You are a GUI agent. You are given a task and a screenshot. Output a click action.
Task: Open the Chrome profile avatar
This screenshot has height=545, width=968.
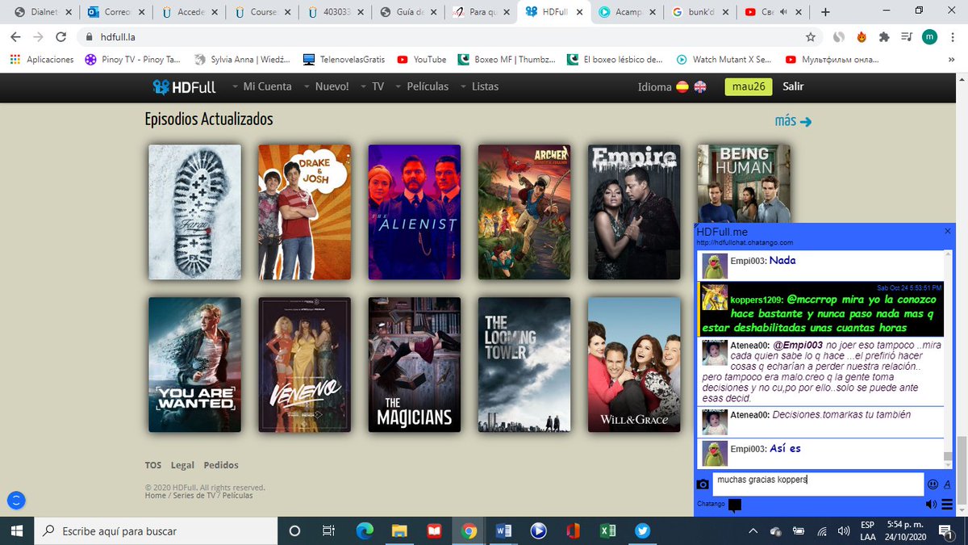tap(930, 37)
